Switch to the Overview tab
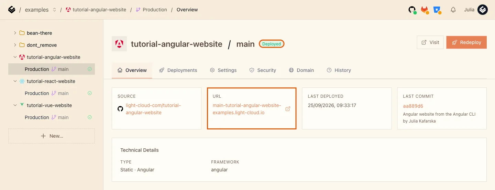This screenshot has width=495, height=190. [132, 70]
